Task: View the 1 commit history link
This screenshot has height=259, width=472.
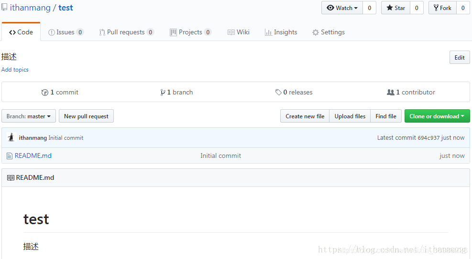Action: pyautogui.click(x=60, y=93)
